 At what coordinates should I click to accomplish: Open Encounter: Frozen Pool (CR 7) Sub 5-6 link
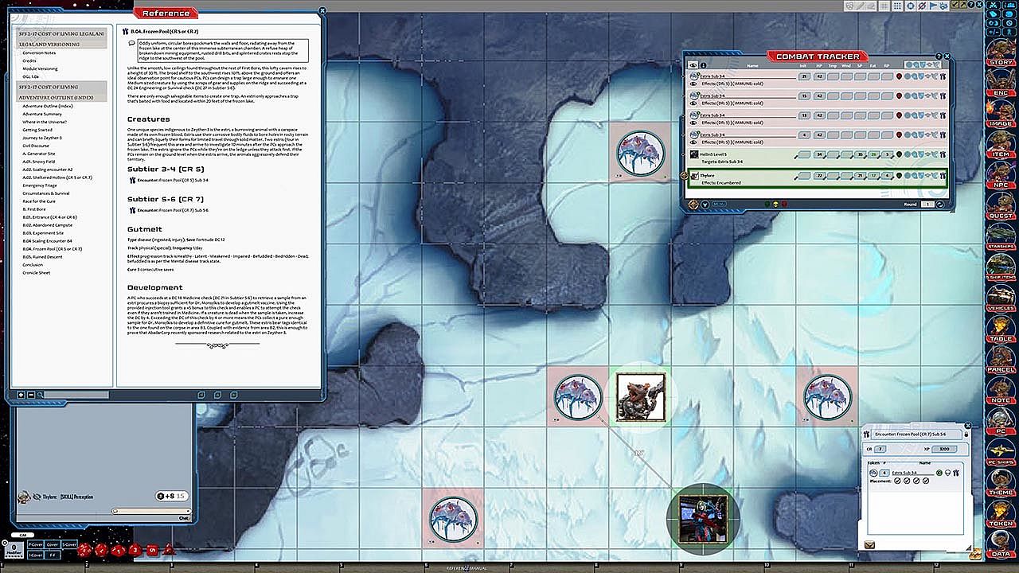pyautogui.click(x=173, y=210)
